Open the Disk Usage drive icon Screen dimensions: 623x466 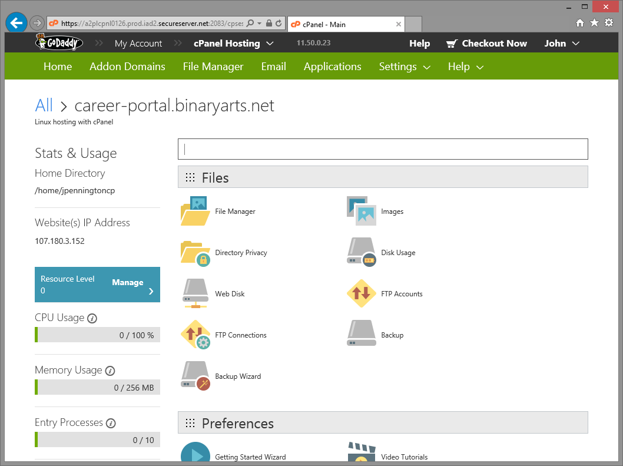(361, 253)
